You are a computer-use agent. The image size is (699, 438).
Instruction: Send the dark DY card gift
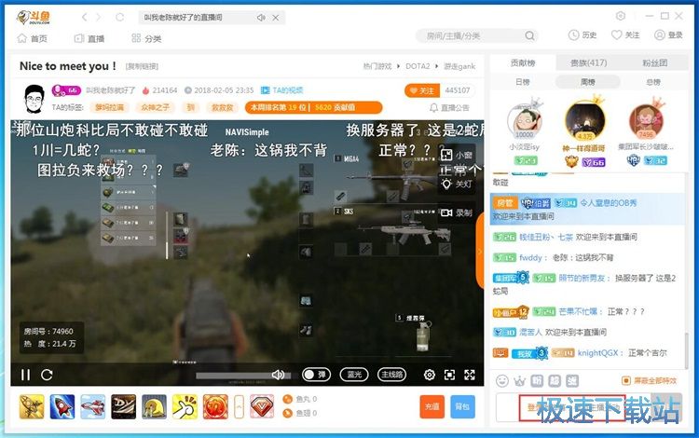(123, 406)
